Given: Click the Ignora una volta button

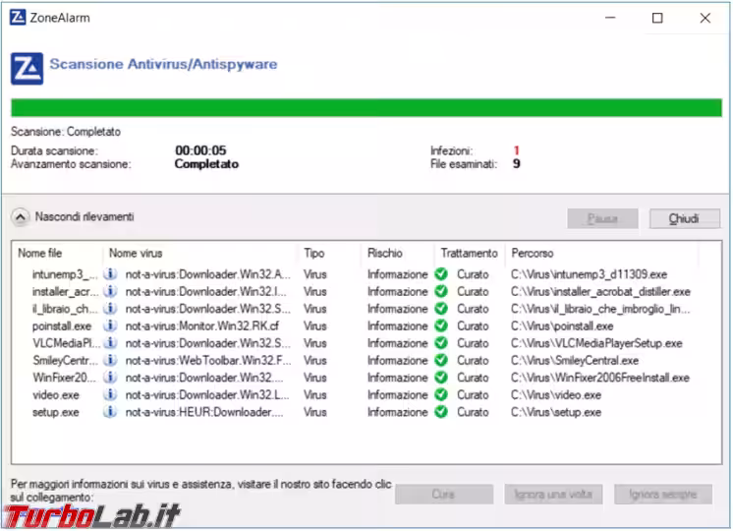Looking at the screenshot, I should pos(553,494).
